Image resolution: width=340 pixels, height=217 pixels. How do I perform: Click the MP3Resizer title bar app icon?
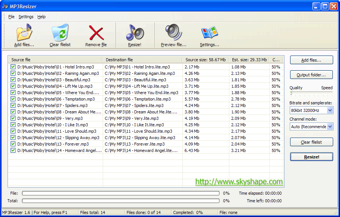click(x=5, y=6)
